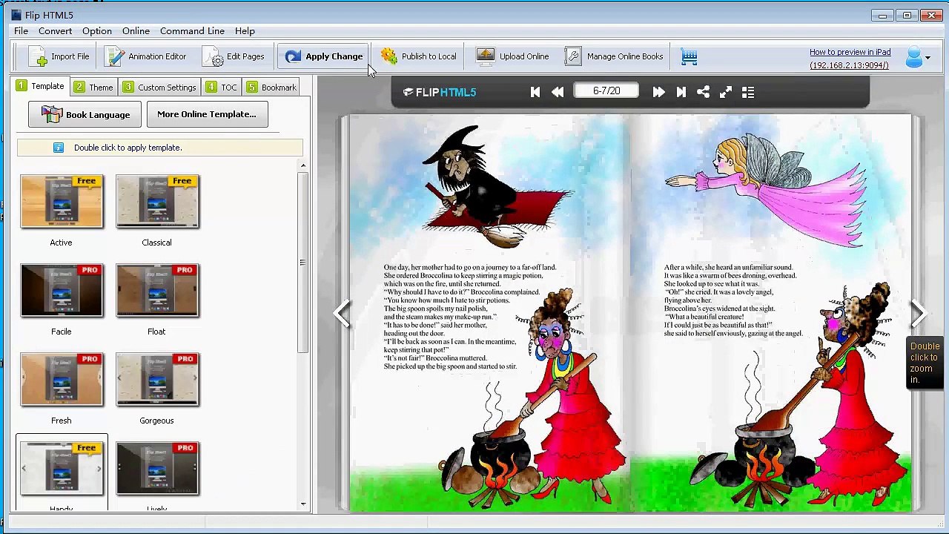Select the Float template thumbnail
The height and width of the screenshot is (534, 949).
(157, 291)
